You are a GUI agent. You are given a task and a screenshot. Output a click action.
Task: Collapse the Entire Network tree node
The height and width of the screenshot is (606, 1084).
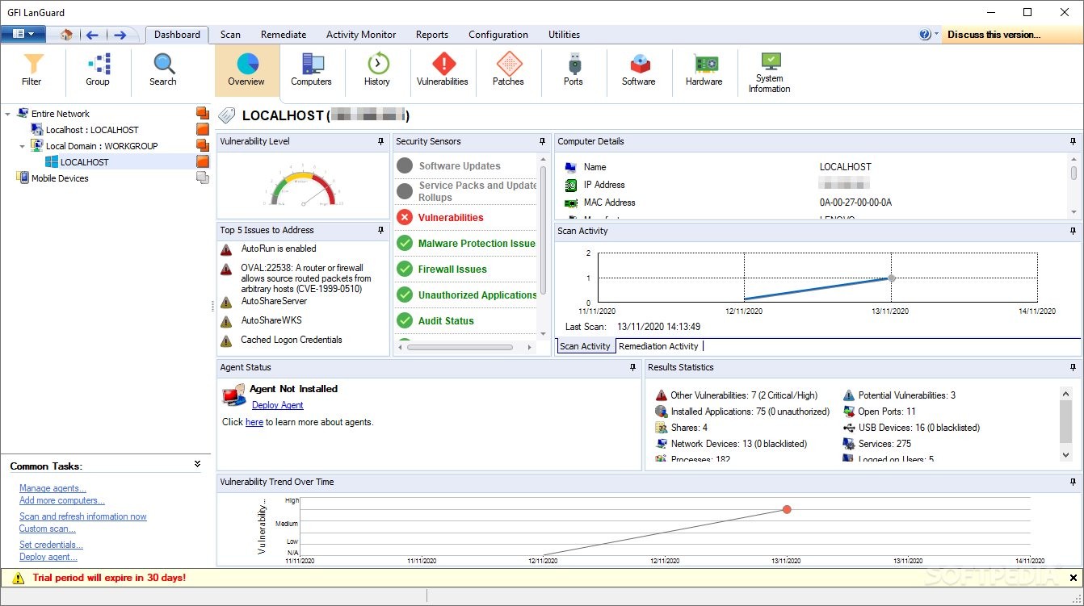click(x=6, y=113)
